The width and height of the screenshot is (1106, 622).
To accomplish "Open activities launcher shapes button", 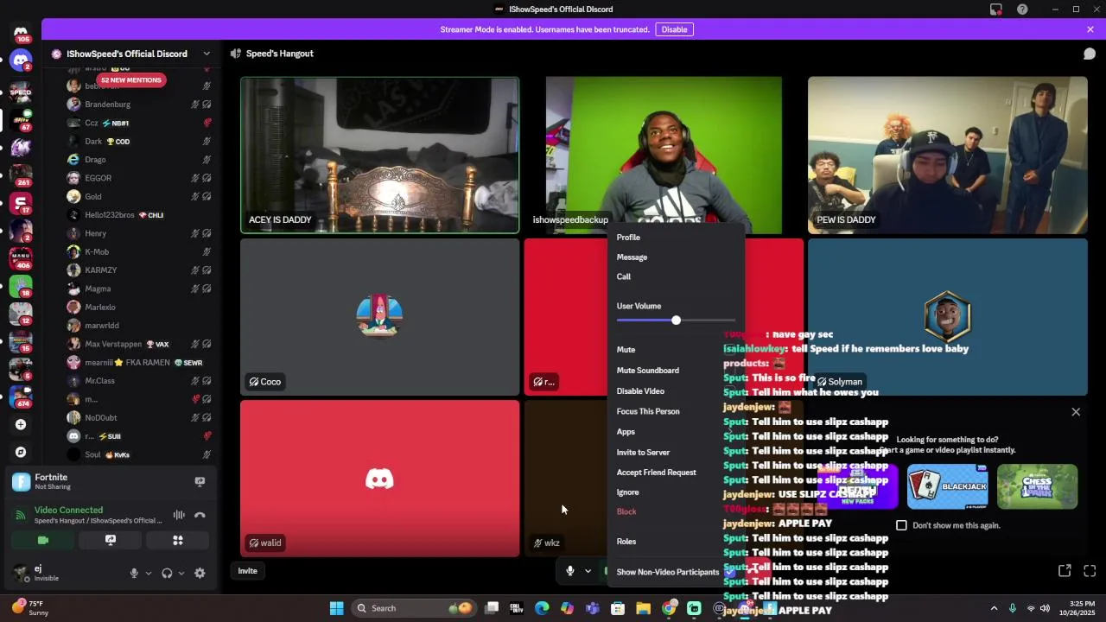I will click(x=178, y=540).
